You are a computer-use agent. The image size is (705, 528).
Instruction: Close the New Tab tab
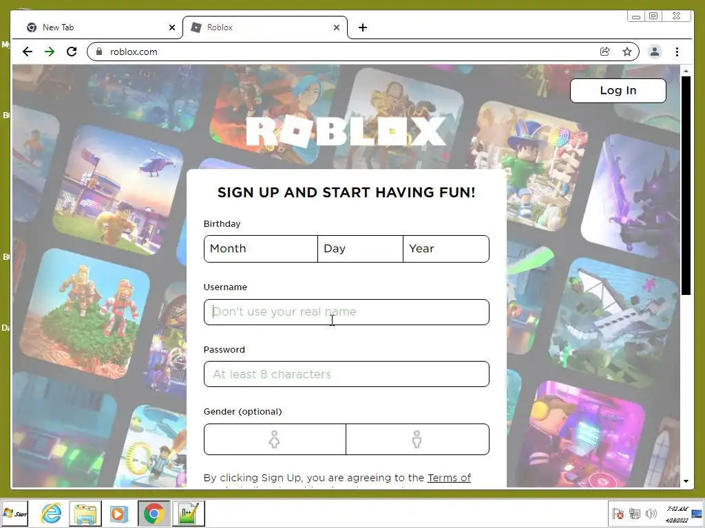171,27
